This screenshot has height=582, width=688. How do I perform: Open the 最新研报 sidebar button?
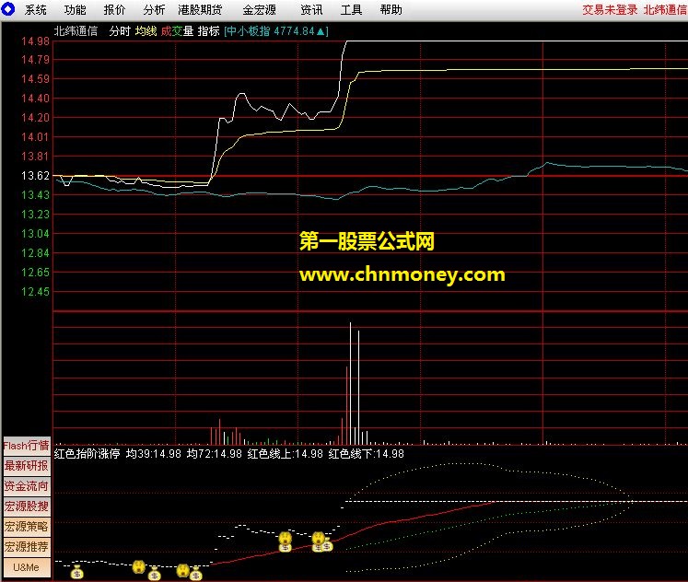tap(27, 466)
